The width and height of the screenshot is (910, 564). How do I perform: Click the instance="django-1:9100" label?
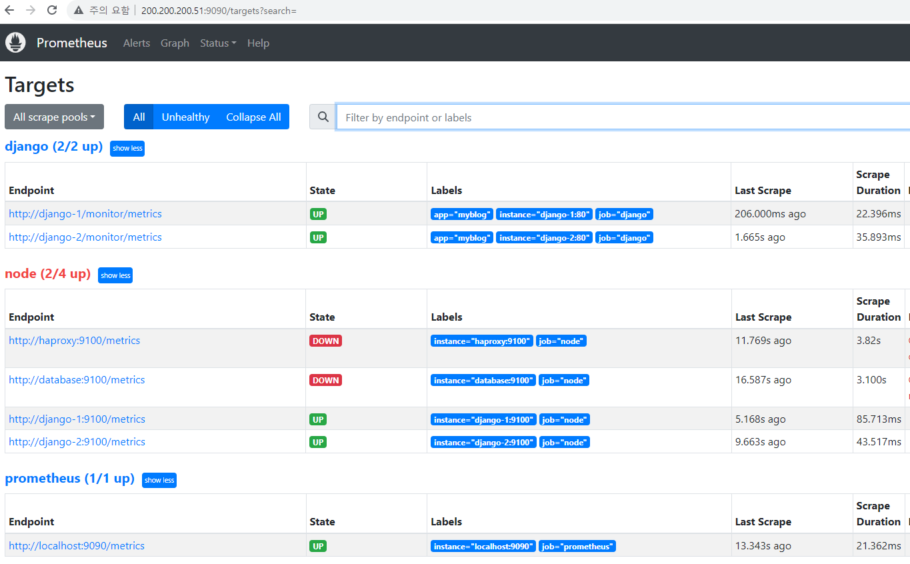tap(483, 420)
